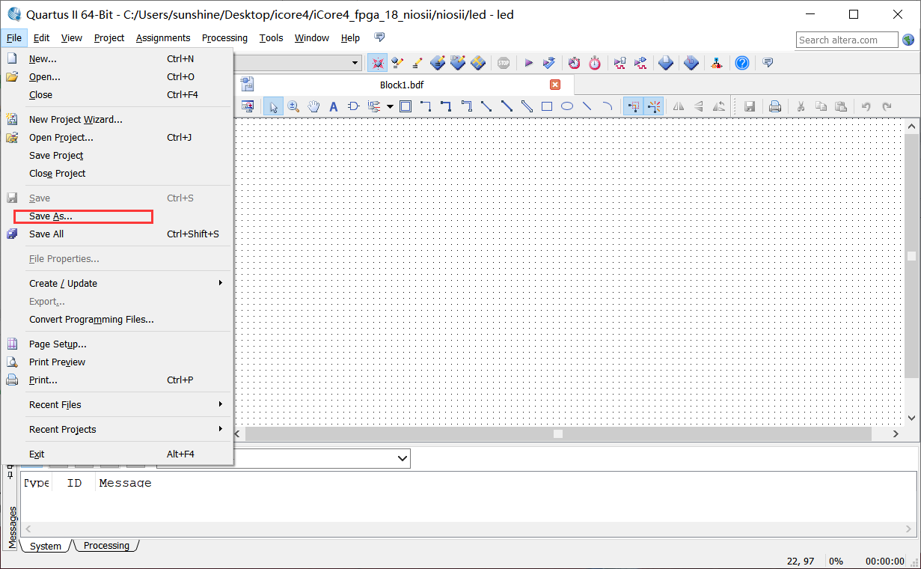Switch to the Processing messages tab
The height and width of the screenshot is (569, 921).
[x=106, y=546]
